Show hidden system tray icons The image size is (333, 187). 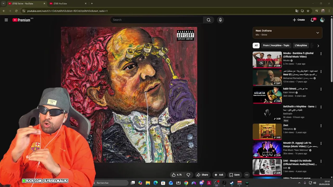(299, 183)
